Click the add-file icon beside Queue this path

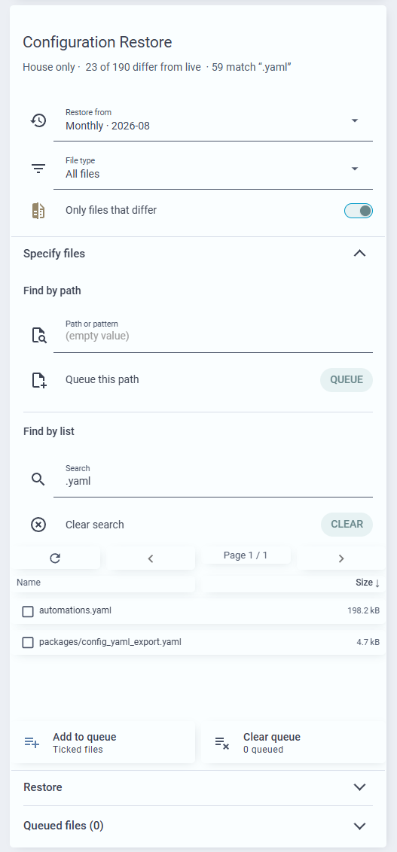coord(38,380)
